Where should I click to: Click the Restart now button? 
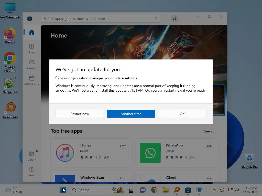pos(80,114)
